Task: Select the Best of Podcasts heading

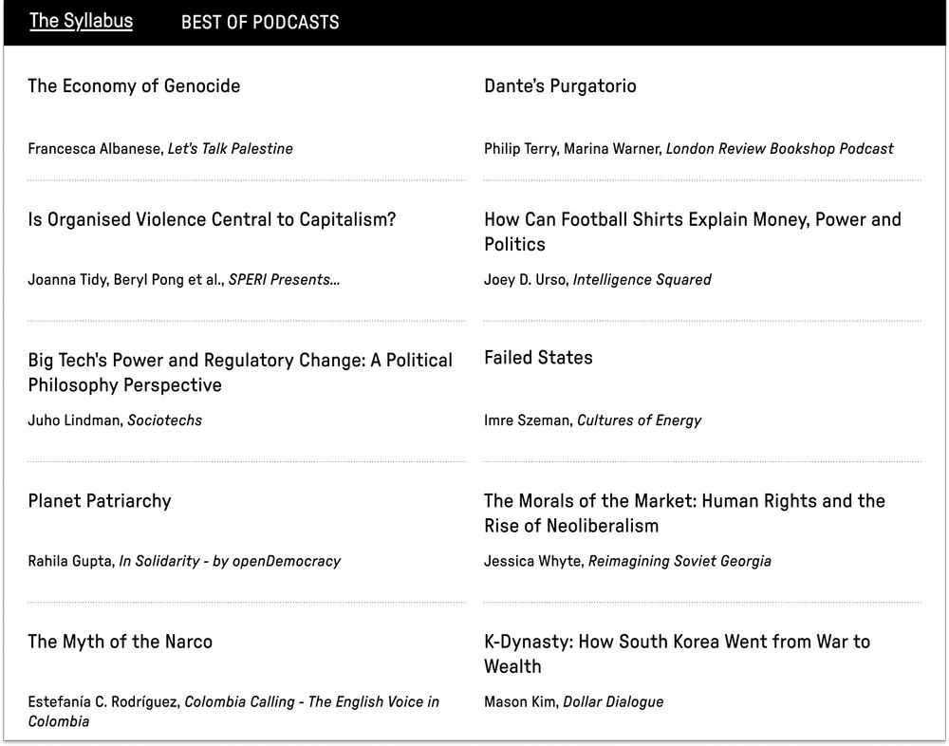Action: pos(260,23)
